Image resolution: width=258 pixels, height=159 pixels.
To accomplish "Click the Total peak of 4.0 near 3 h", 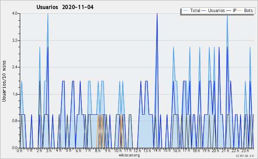I will point(48,14).
